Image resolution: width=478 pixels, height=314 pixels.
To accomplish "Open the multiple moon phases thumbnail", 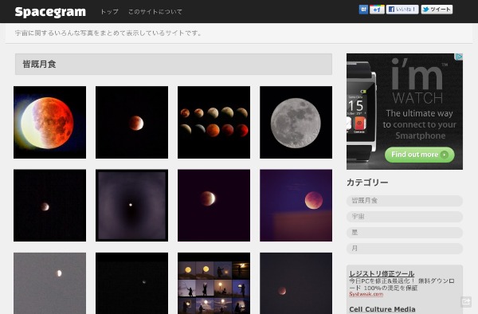I will tap(214, 122).
